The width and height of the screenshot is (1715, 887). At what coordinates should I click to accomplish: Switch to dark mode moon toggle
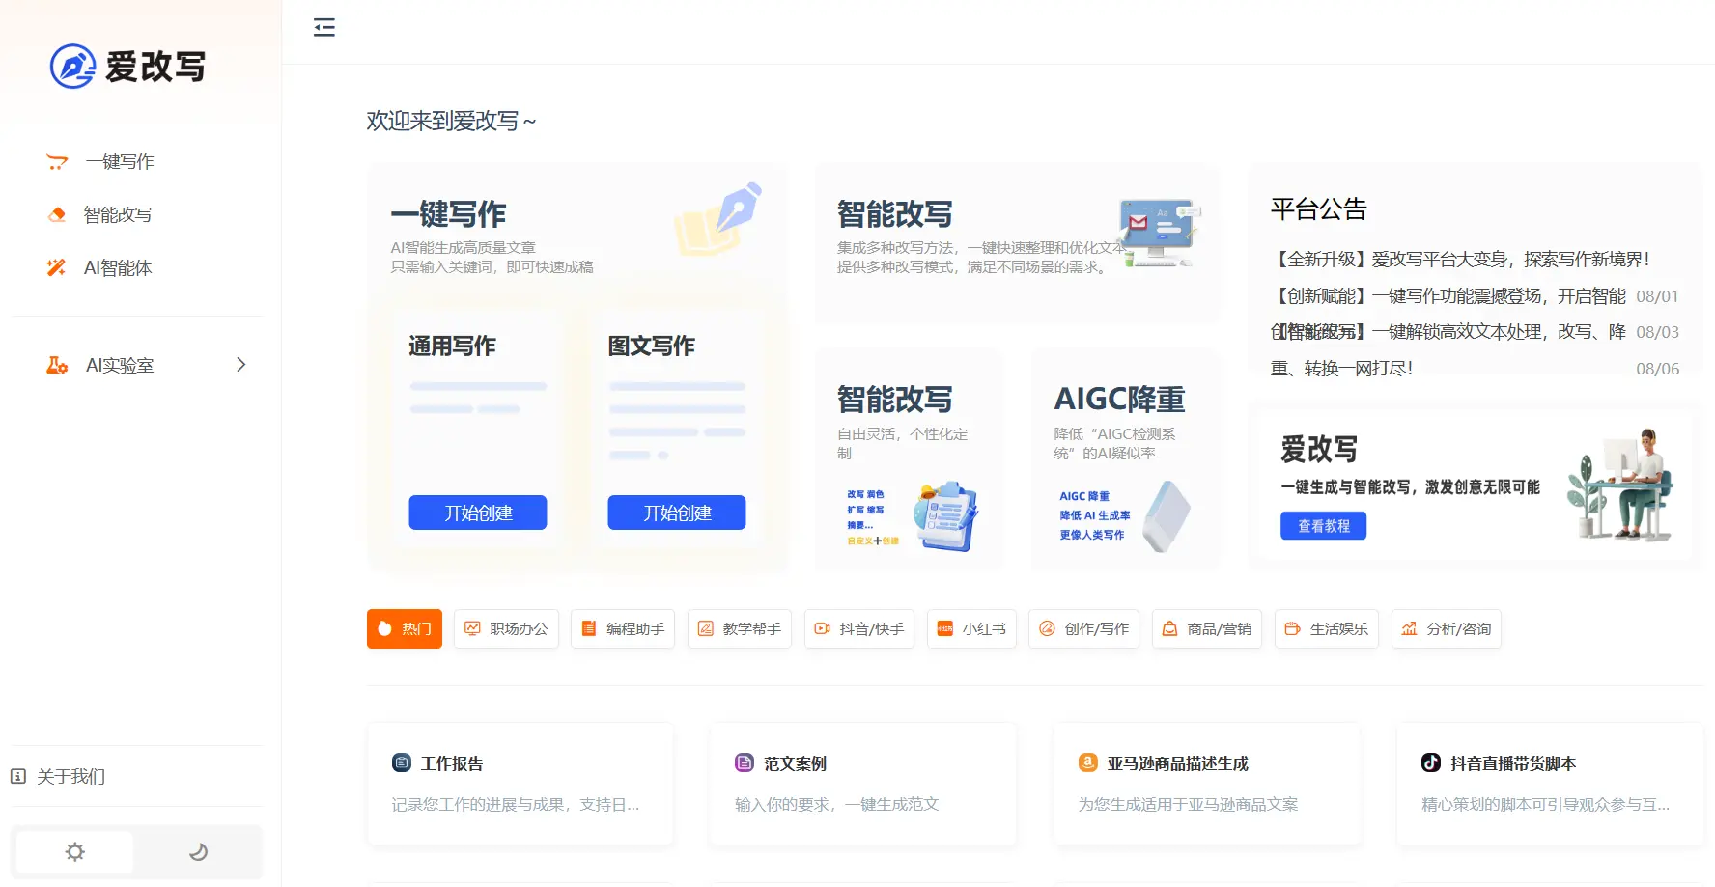[x=198, y=852]
